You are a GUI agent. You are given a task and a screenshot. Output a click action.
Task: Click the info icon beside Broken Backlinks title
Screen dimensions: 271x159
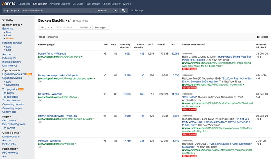coord(70,19)
